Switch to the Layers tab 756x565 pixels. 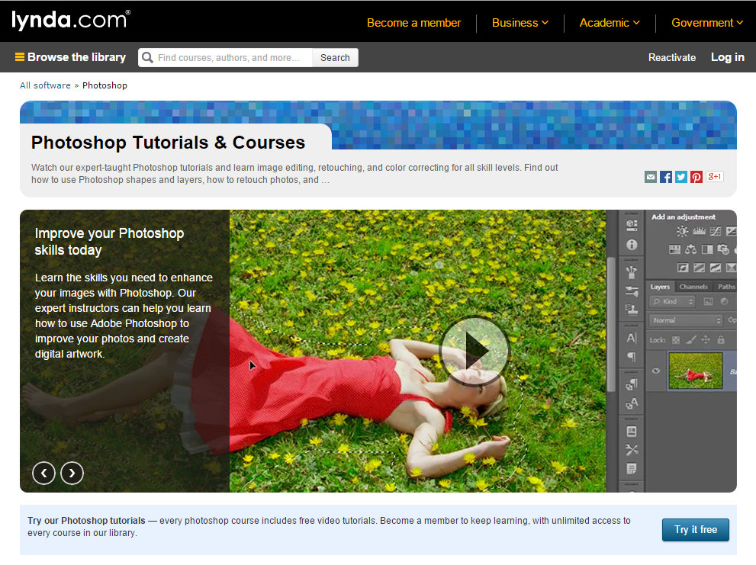(660, 287)
